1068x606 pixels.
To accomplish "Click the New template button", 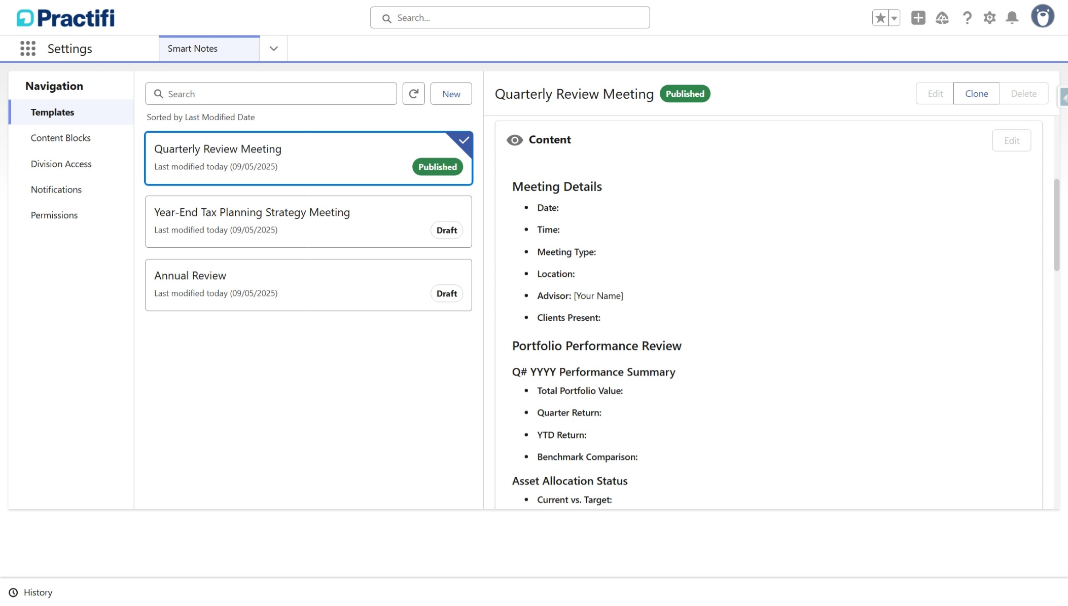I will [x=451, y=94].
